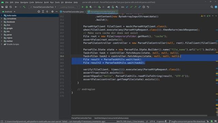218x123 pixels.
Task: Attach debugger to Android process icon
Action: 99,7
